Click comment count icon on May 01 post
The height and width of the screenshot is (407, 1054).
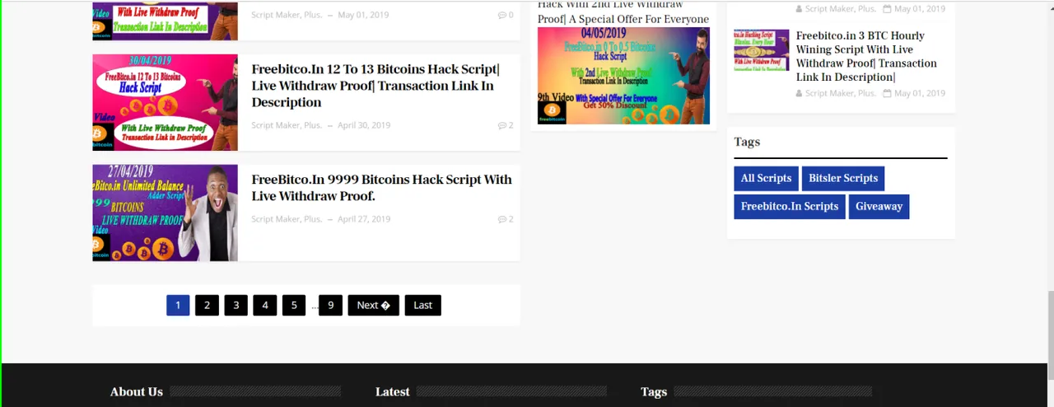(x=502, y=15)
